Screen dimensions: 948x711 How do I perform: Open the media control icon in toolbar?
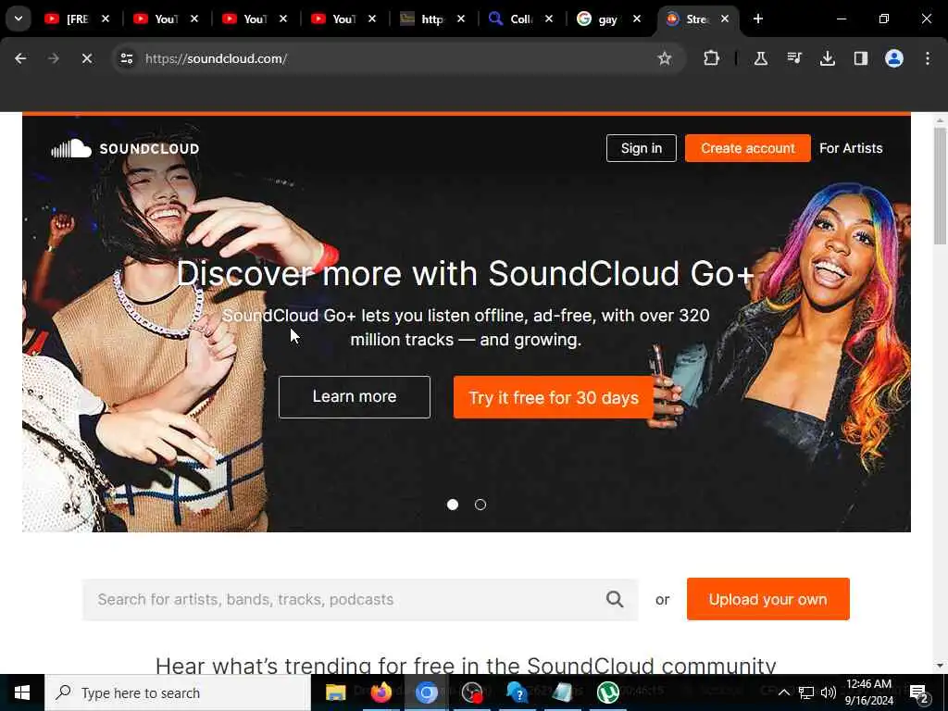pyautogui.click(x=793, y=58)
